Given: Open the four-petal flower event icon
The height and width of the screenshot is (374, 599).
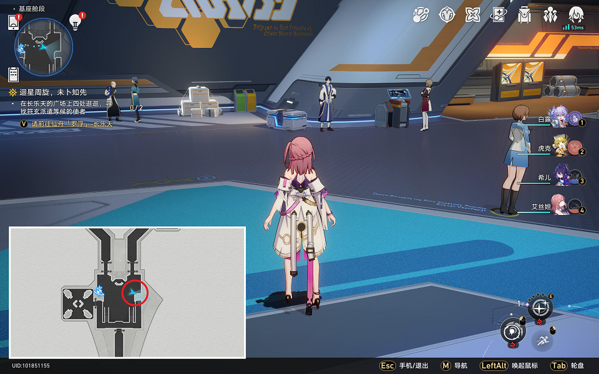Looking at the screenshot, I should point(473,14).
